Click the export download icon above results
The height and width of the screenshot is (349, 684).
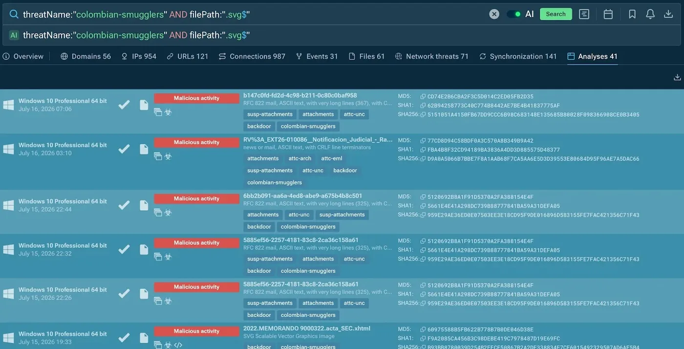(x=677, y=77)
